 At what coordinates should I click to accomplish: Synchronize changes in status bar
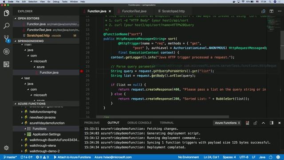(27, 157)
